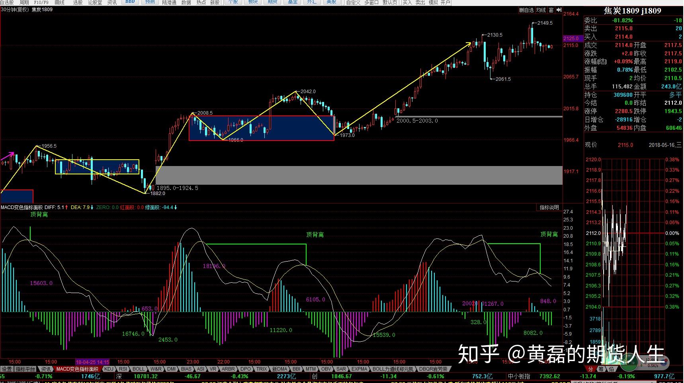Switch to the TRIX indicator tab
This screenshot has width=684, height=383.
click(262, 369)
